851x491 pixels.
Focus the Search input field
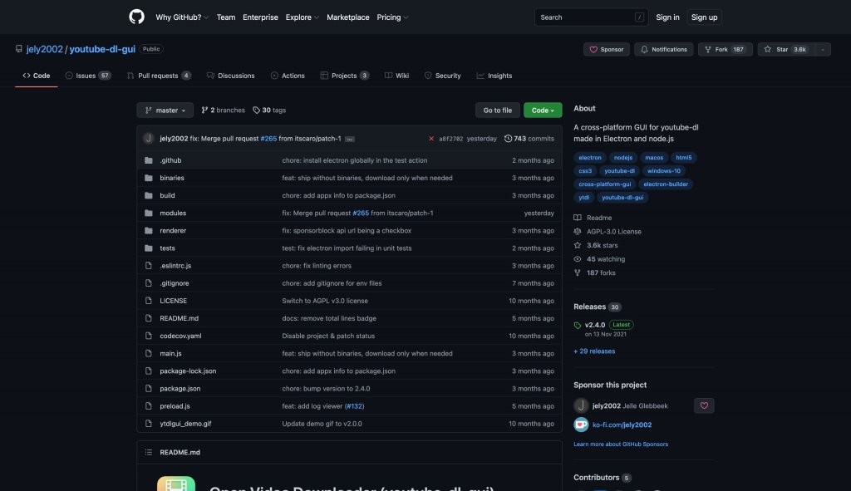(x=591, y=17)
